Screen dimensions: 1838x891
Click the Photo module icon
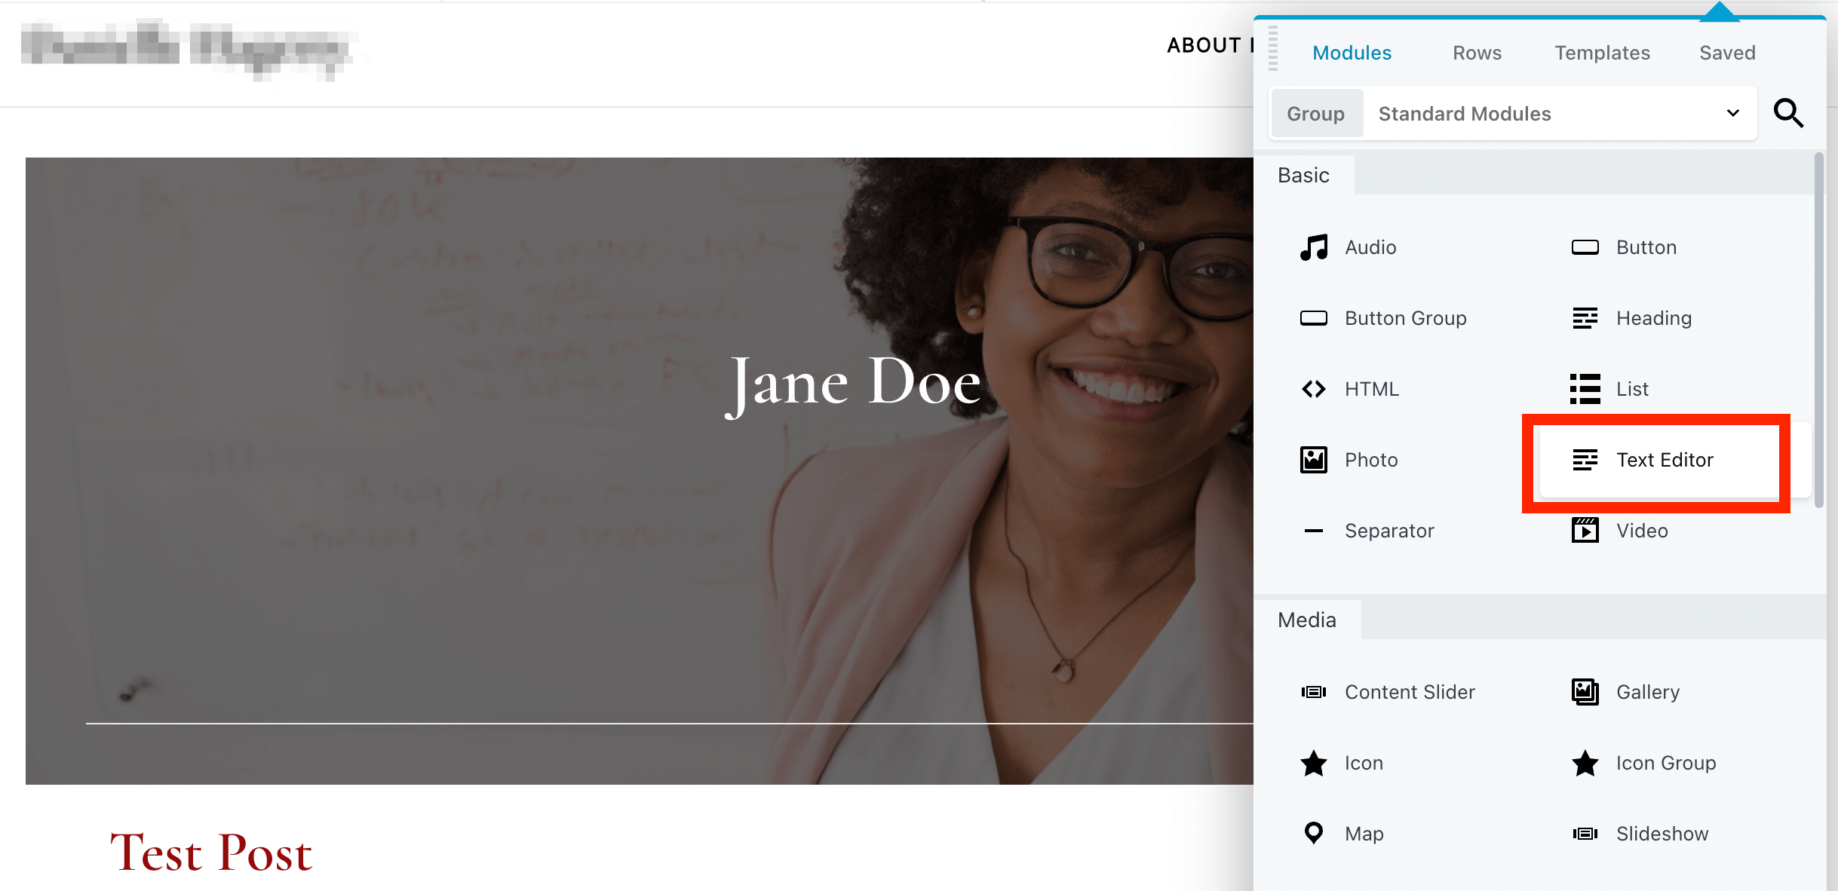(1314, 460)
